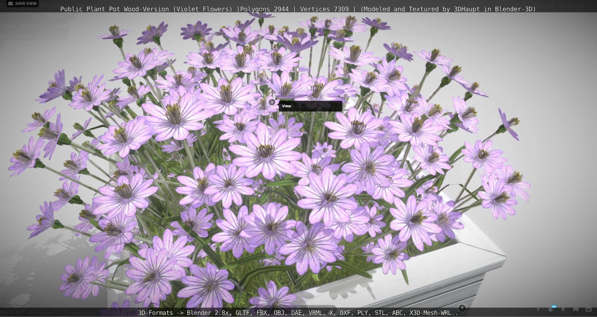This screenshot has height=317, width=597.
Task: Click the text 'Vertices 7309'
Action: pos(324,9)
